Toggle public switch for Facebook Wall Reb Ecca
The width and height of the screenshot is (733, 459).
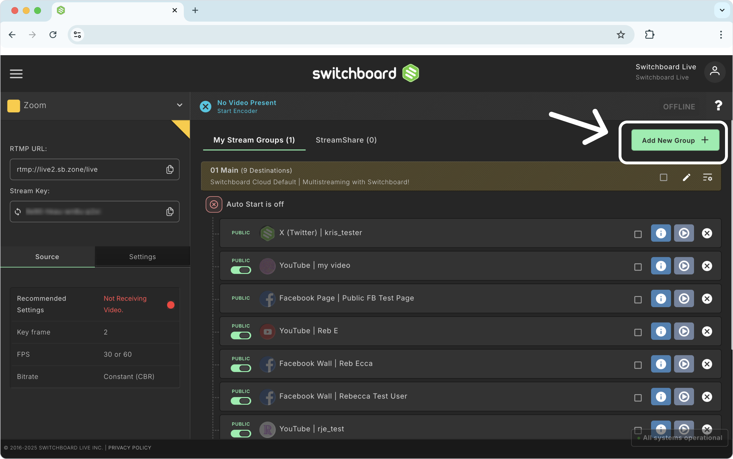coord(241,368)
